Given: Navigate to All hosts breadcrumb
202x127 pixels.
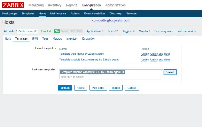Looking at the screenshot, I should [x=9, y=31].
